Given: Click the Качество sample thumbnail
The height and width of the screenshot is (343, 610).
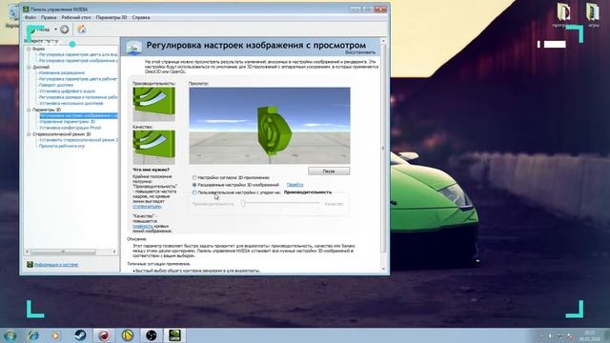Looking at the screenshot, I should pos(154,147).
